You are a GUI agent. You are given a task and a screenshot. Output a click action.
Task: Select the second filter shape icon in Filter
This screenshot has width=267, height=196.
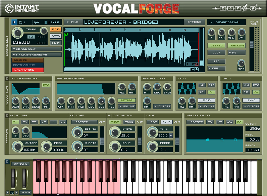[25, 122]
